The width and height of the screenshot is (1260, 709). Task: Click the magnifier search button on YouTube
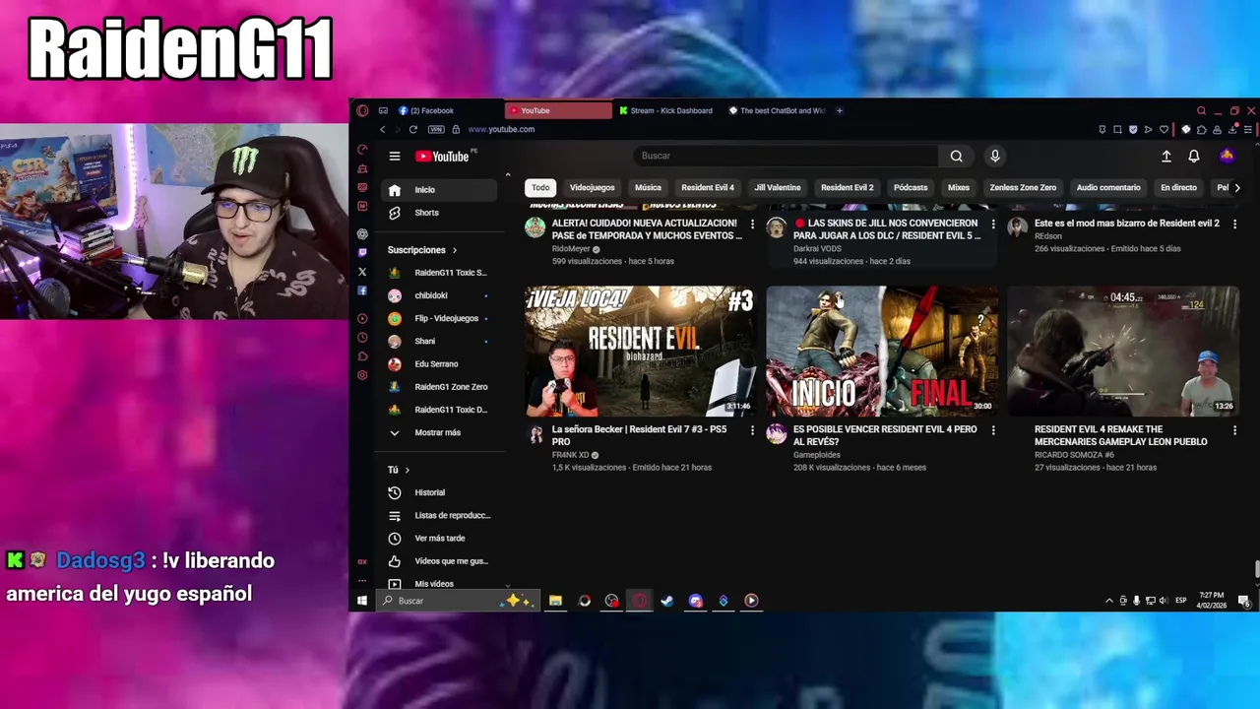[956, 156]
